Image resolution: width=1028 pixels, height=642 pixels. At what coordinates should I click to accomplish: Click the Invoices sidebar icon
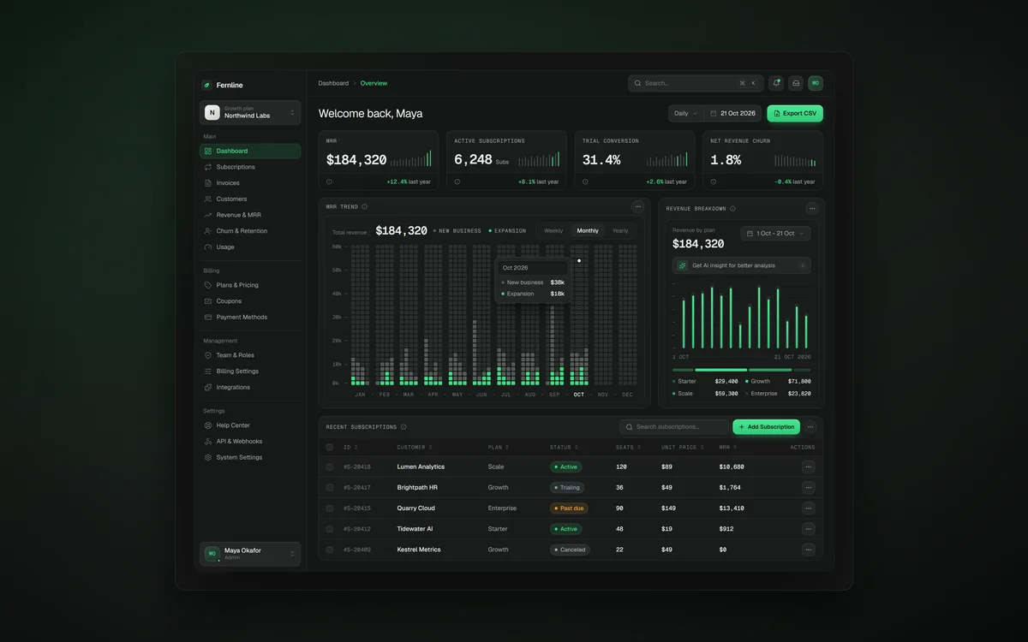click(208, 183)
